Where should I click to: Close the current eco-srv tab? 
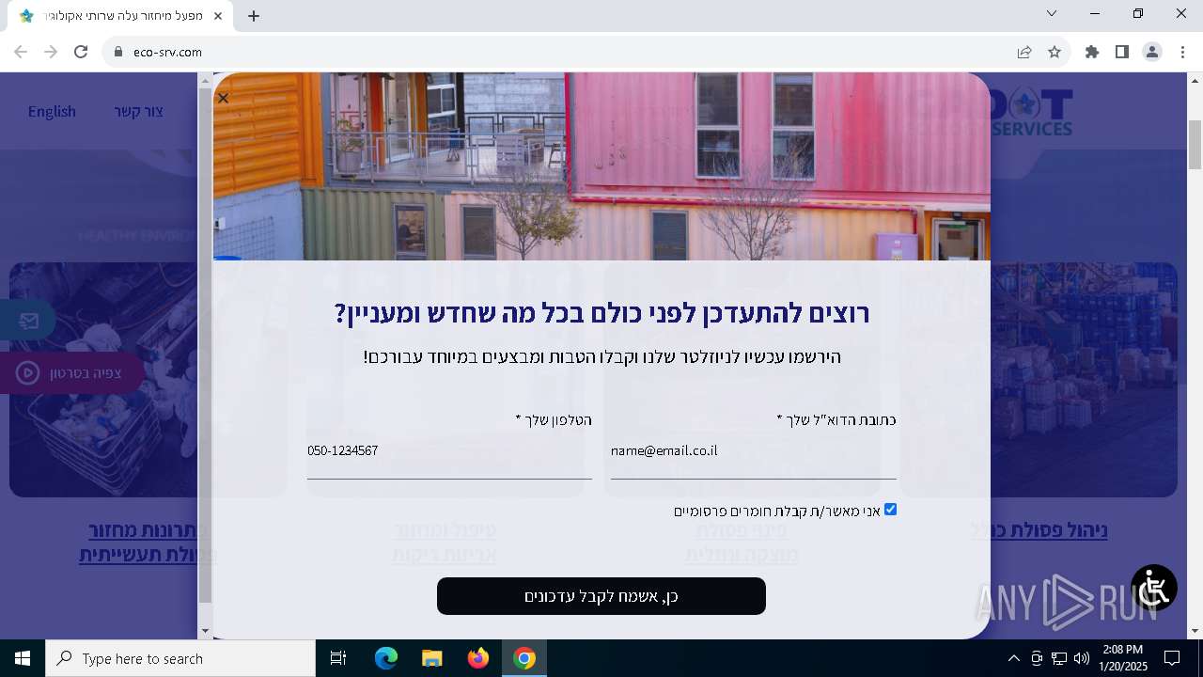click(218, 16)
